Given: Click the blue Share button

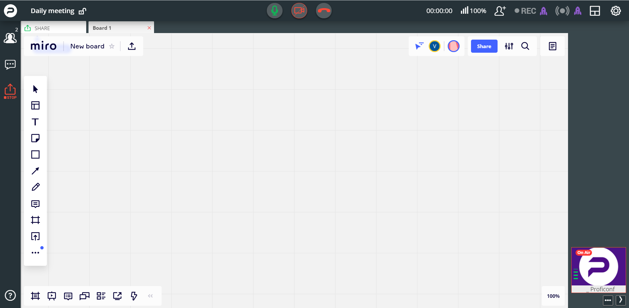Looking at the screenshot, I should (484, 46).
